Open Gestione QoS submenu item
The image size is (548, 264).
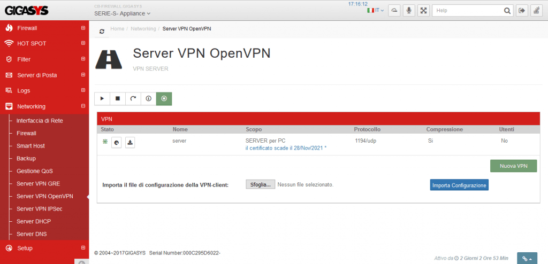pos(35,171)
